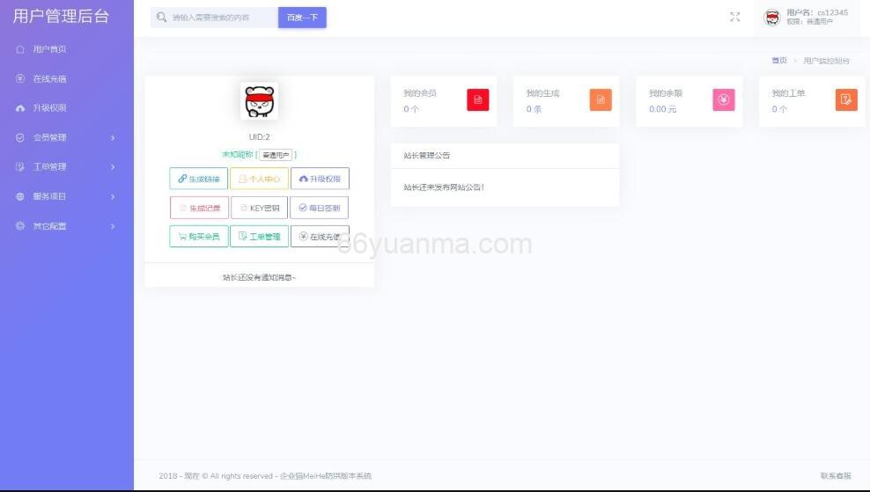Click the 站长还没有通知消息~ text
The image size is (870, 492).
[x=259, y=277]
